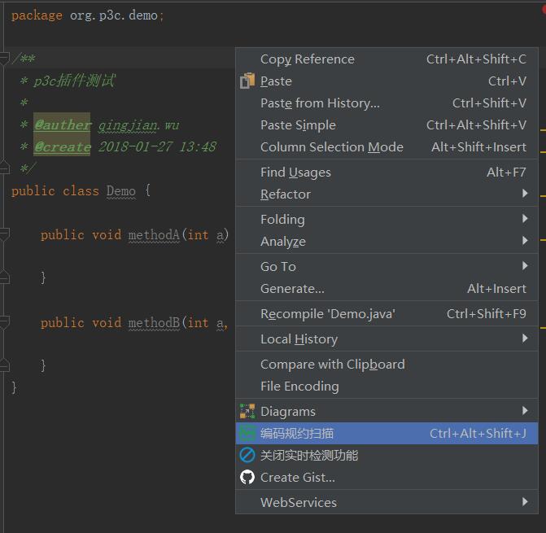Collapse methodB using its gutter fold marker
546x533 pixels.
pos(4,322)
